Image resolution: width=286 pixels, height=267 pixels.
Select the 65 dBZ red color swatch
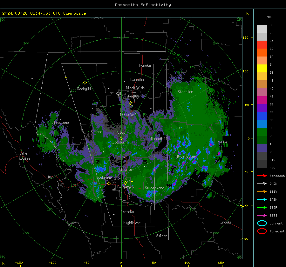coord(262,45)
